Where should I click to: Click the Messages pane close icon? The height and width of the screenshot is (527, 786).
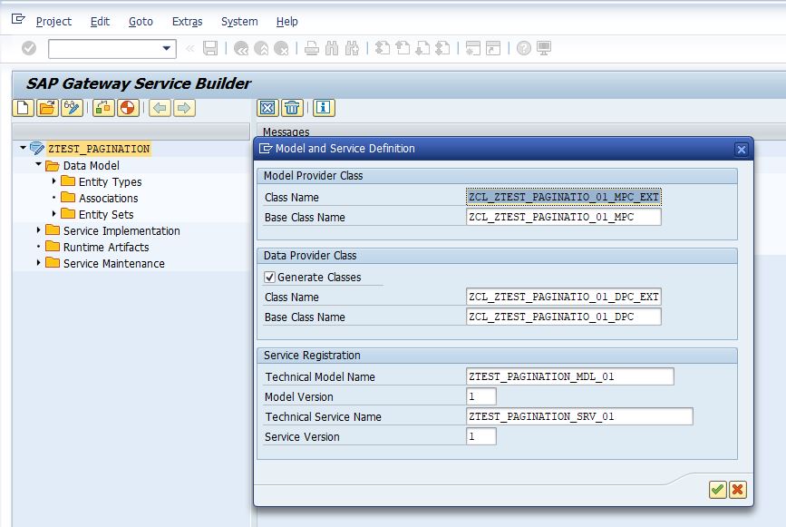[267, 108]
